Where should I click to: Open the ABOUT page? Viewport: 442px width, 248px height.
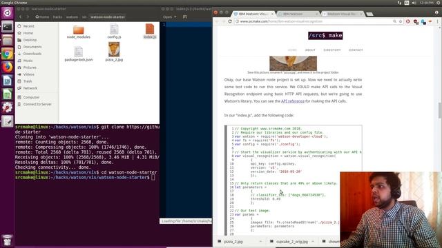pos(310,50)
